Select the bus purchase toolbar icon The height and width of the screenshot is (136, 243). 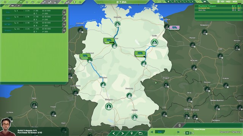pos(21,2)
